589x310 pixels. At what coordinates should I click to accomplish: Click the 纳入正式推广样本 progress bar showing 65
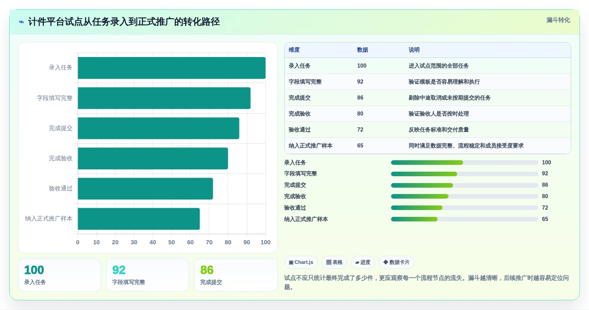pos(464,219)
